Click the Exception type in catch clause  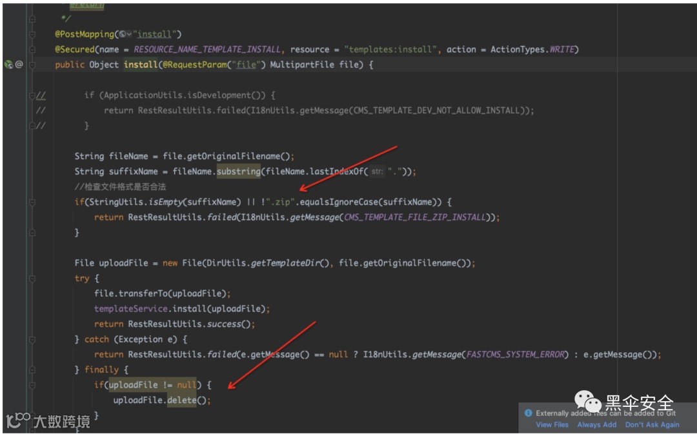(x=141, y=339)
